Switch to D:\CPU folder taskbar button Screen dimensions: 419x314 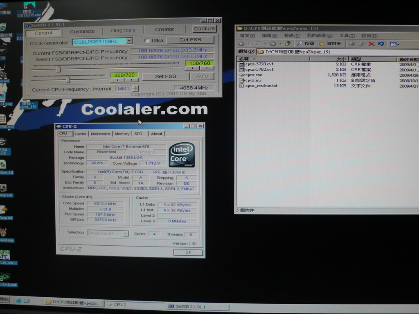tap(74, 302)
